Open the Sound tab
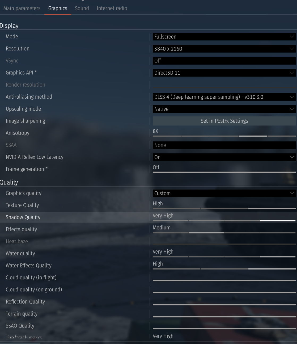 (x=82, y=8)
